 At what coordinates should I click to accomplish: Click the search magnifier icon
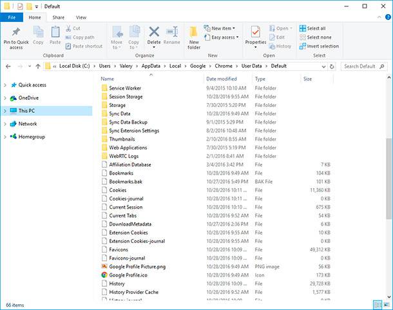pyautogui.click(x=381, y=66)
